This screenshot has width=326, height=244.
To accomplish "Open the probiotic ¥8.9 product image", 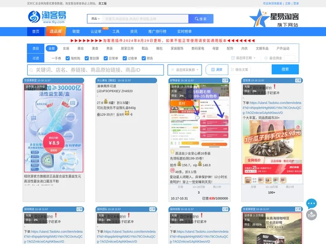I will click(53, 128).
